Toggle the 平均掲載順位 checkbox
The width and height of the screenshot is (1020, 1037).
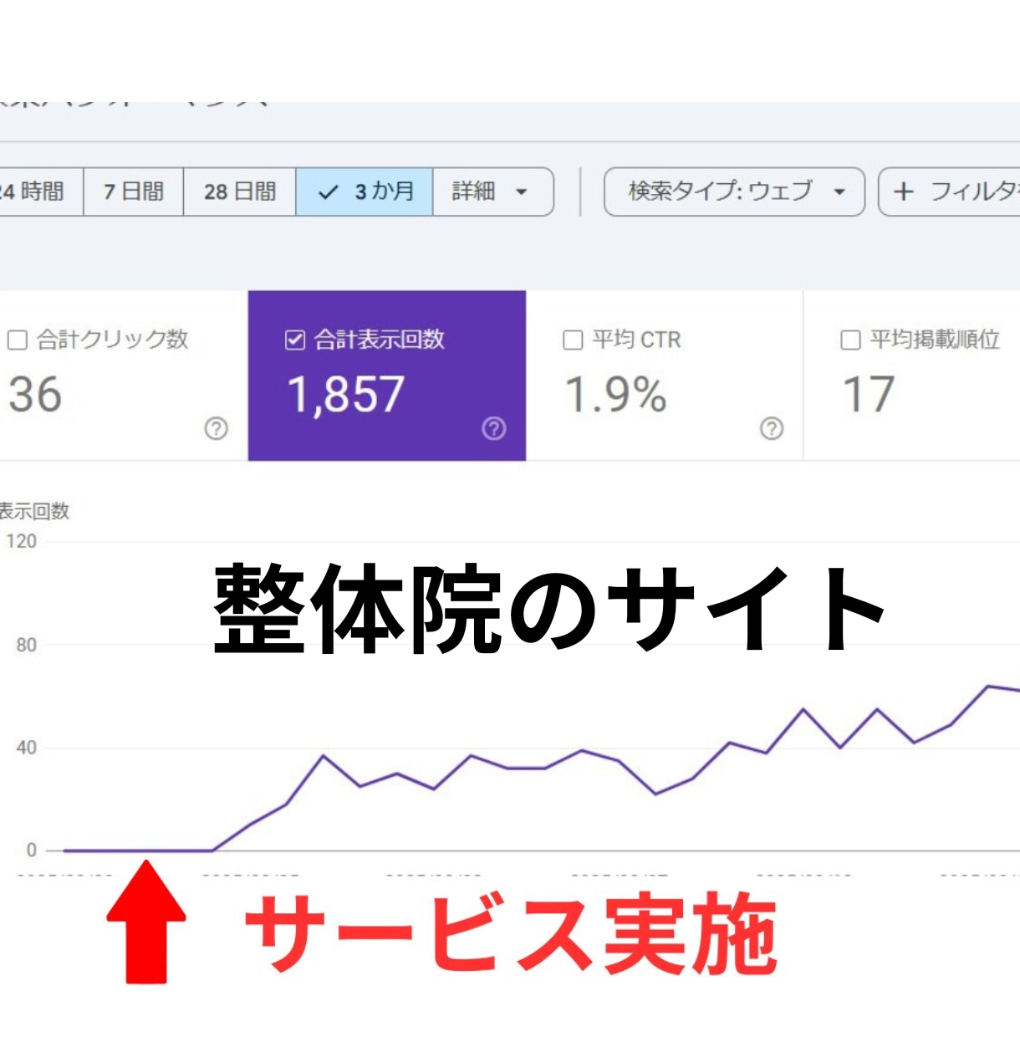[850, 340]
